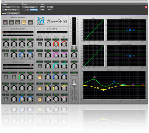Click the right meter mode icon below output meter
149x133 pixels.
coord(76,48)
